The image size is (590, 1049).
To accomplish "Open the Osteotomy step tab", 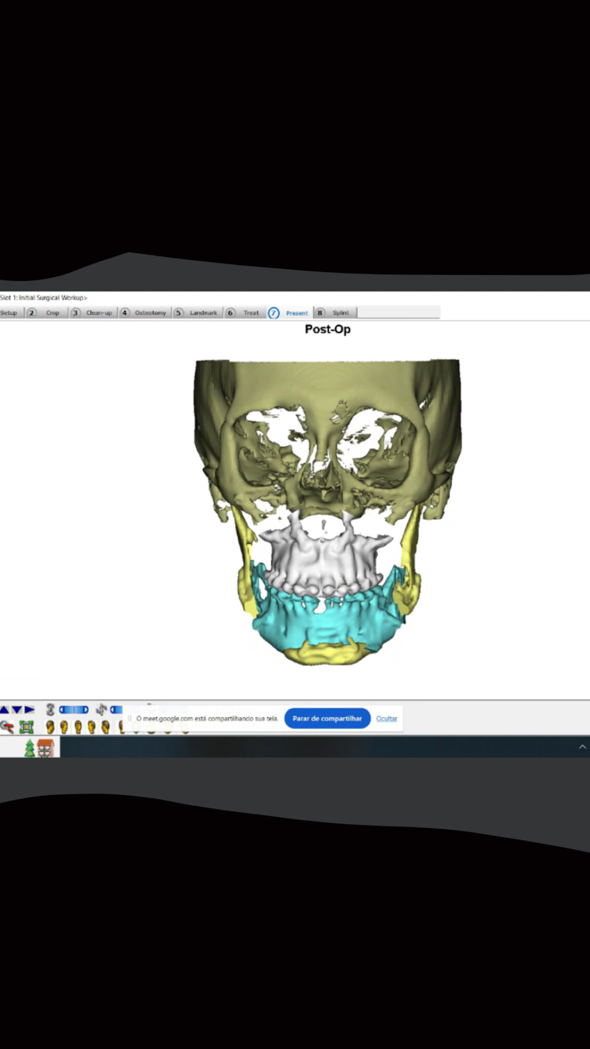I will [150, 313].
